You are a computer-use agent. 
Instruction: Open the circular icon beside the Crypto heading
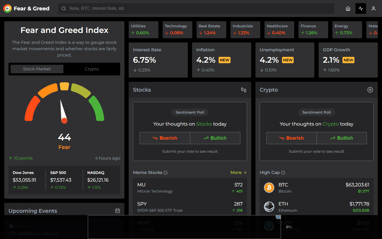[x=370, y=90]
